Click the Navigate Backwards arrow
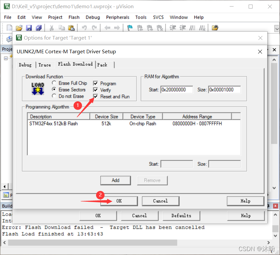Screen dimensions: 280x255 pyautogui.click(x=107, y=28)
